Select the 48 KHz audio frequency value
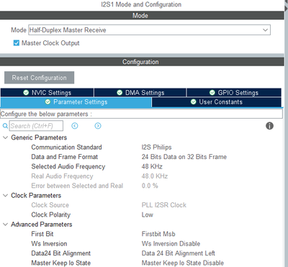The image size is (288, 267). click(x=152, y=166)
